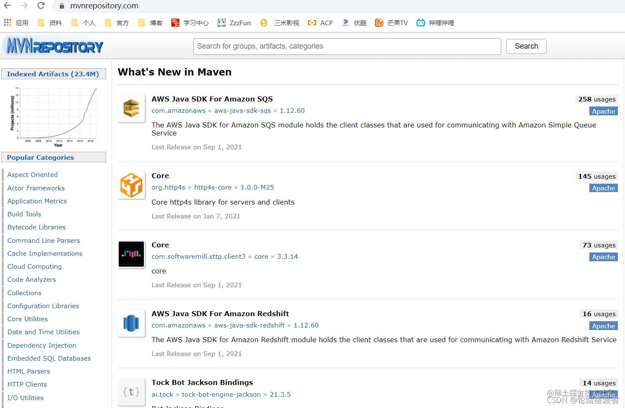This screenshot has width=625, height=408.
Task: Click the AWS SQS artifact icon
Action: click(131, 108)
